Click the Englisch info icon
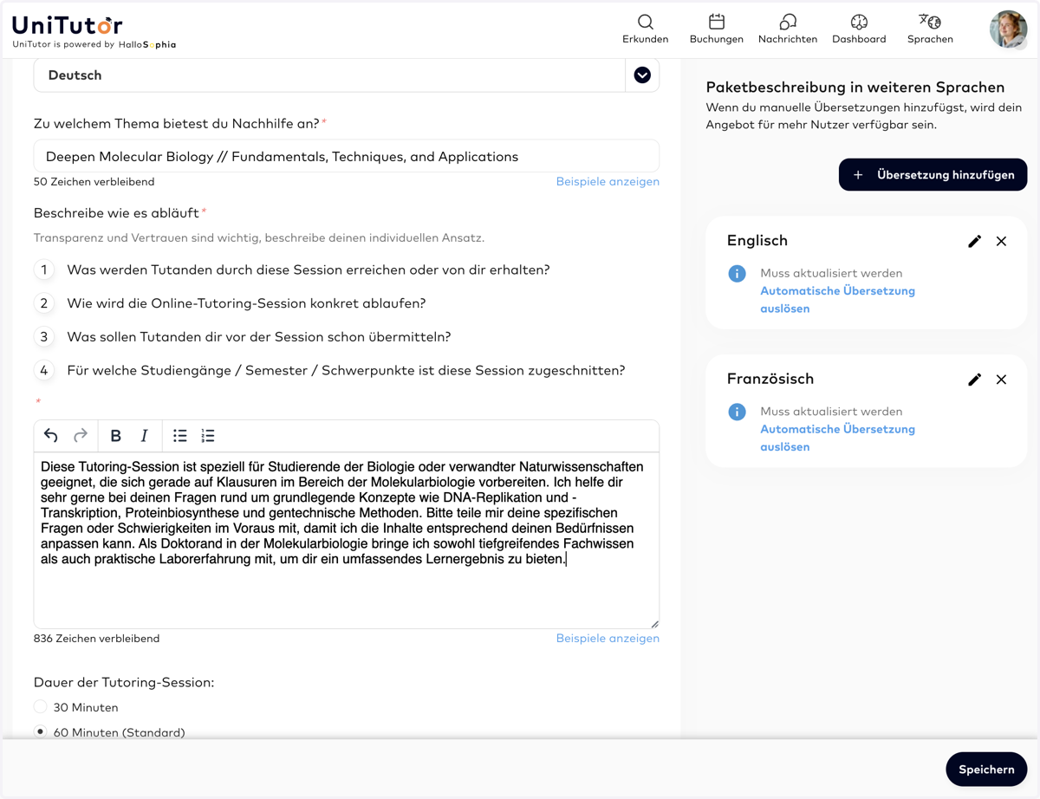The width and height of the screenshot is (1040, 799). [737, 274]
